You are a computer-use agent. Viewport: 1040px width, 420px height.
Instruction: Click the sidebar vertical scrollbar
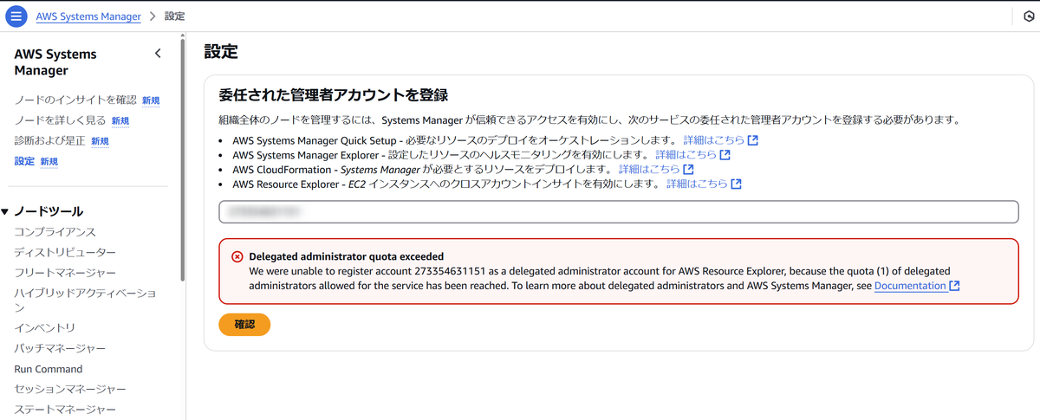[x=182, y=160]
